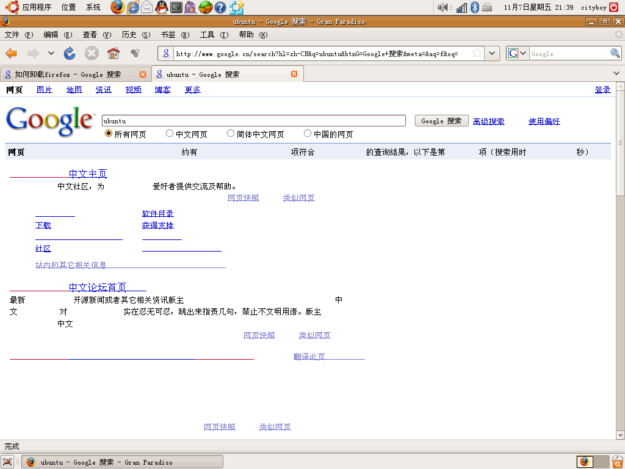Open the 位置 panel menu
The height and width of the screenshot is (469, 625).
[x=68, y=7]
